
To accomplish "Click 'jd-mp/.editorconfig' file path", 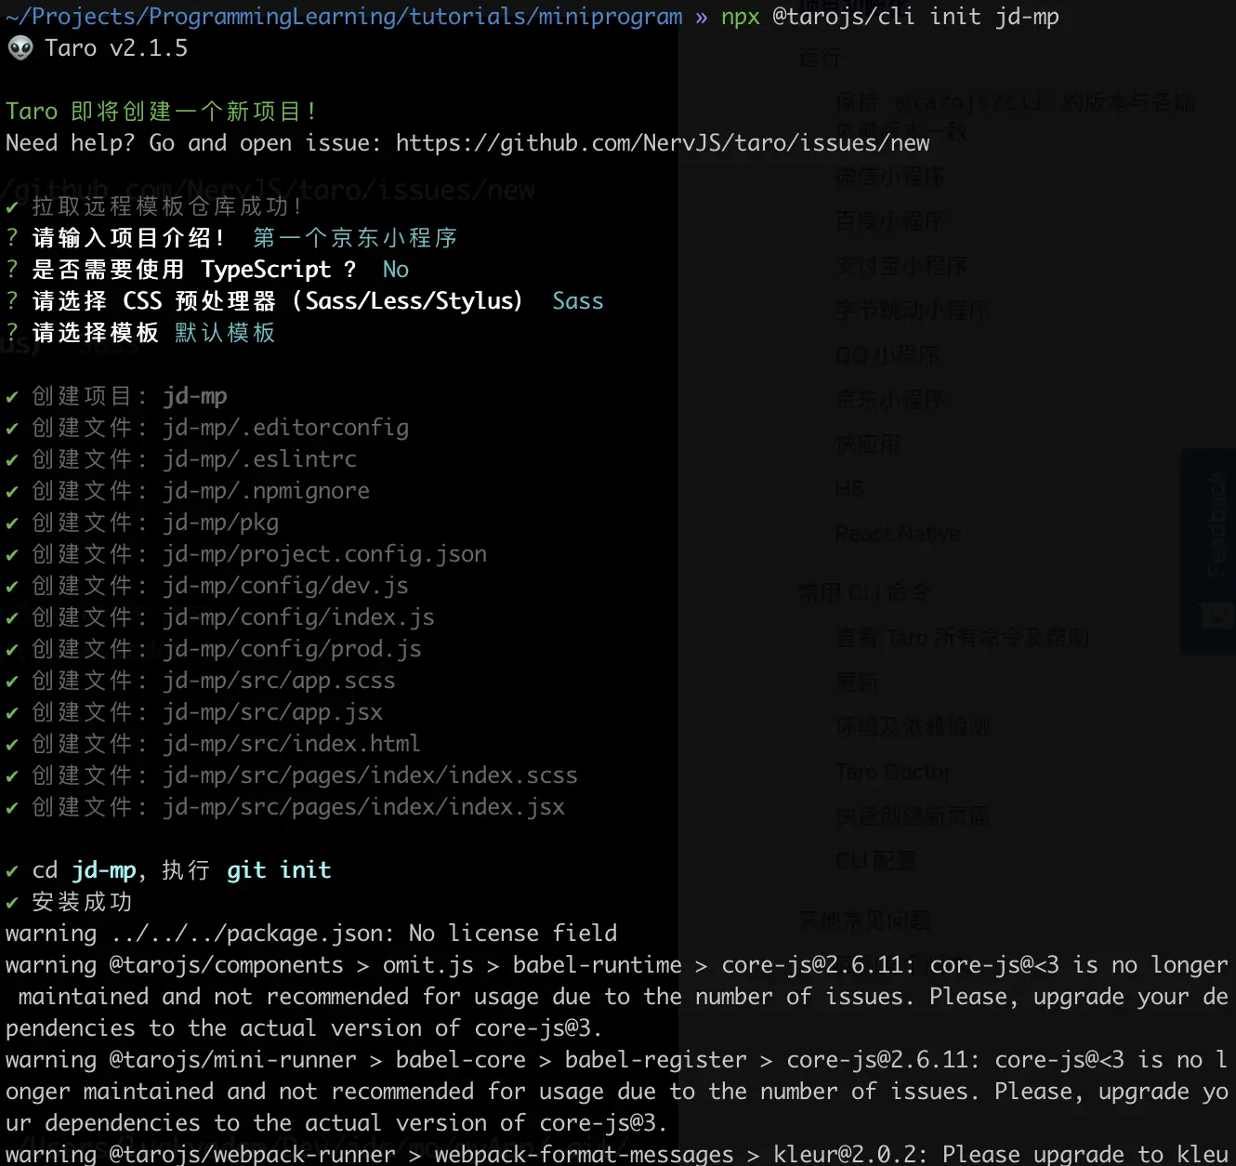I will pyautogui.click(x=286, y=428).
